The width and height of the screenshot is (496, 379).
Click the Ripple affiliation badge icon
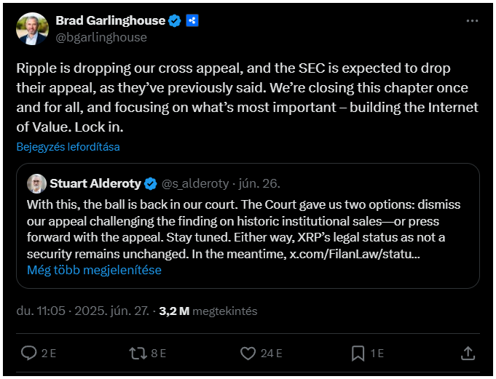pos(192,20)
